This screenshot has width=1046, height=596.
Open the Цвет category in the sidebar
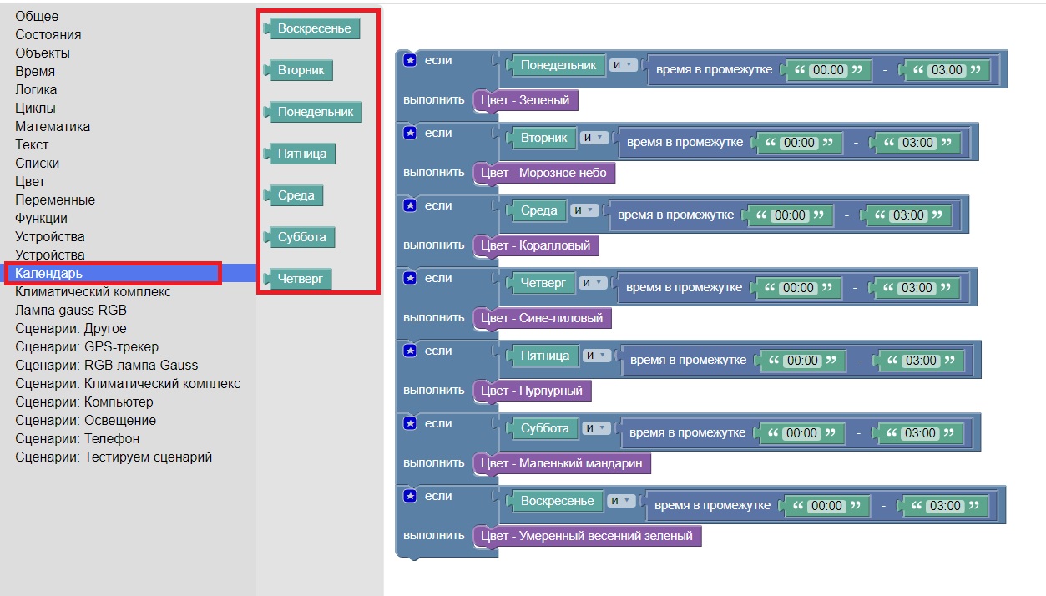30,182
